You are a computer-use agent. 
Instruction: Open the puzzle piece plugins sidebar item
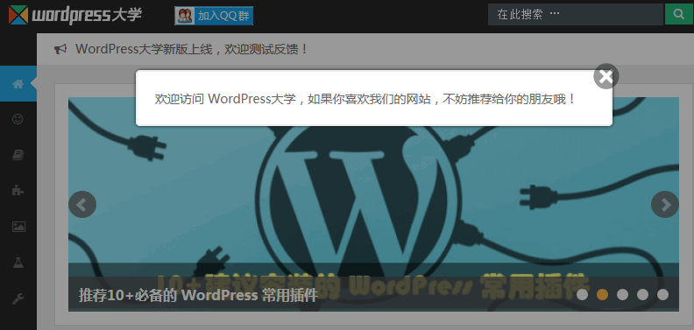tap(18, 191)
